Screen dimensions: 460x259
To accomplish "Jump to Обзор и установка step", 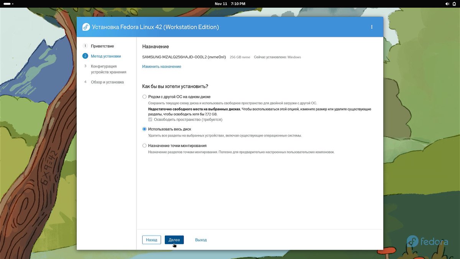I will (107, 82).
